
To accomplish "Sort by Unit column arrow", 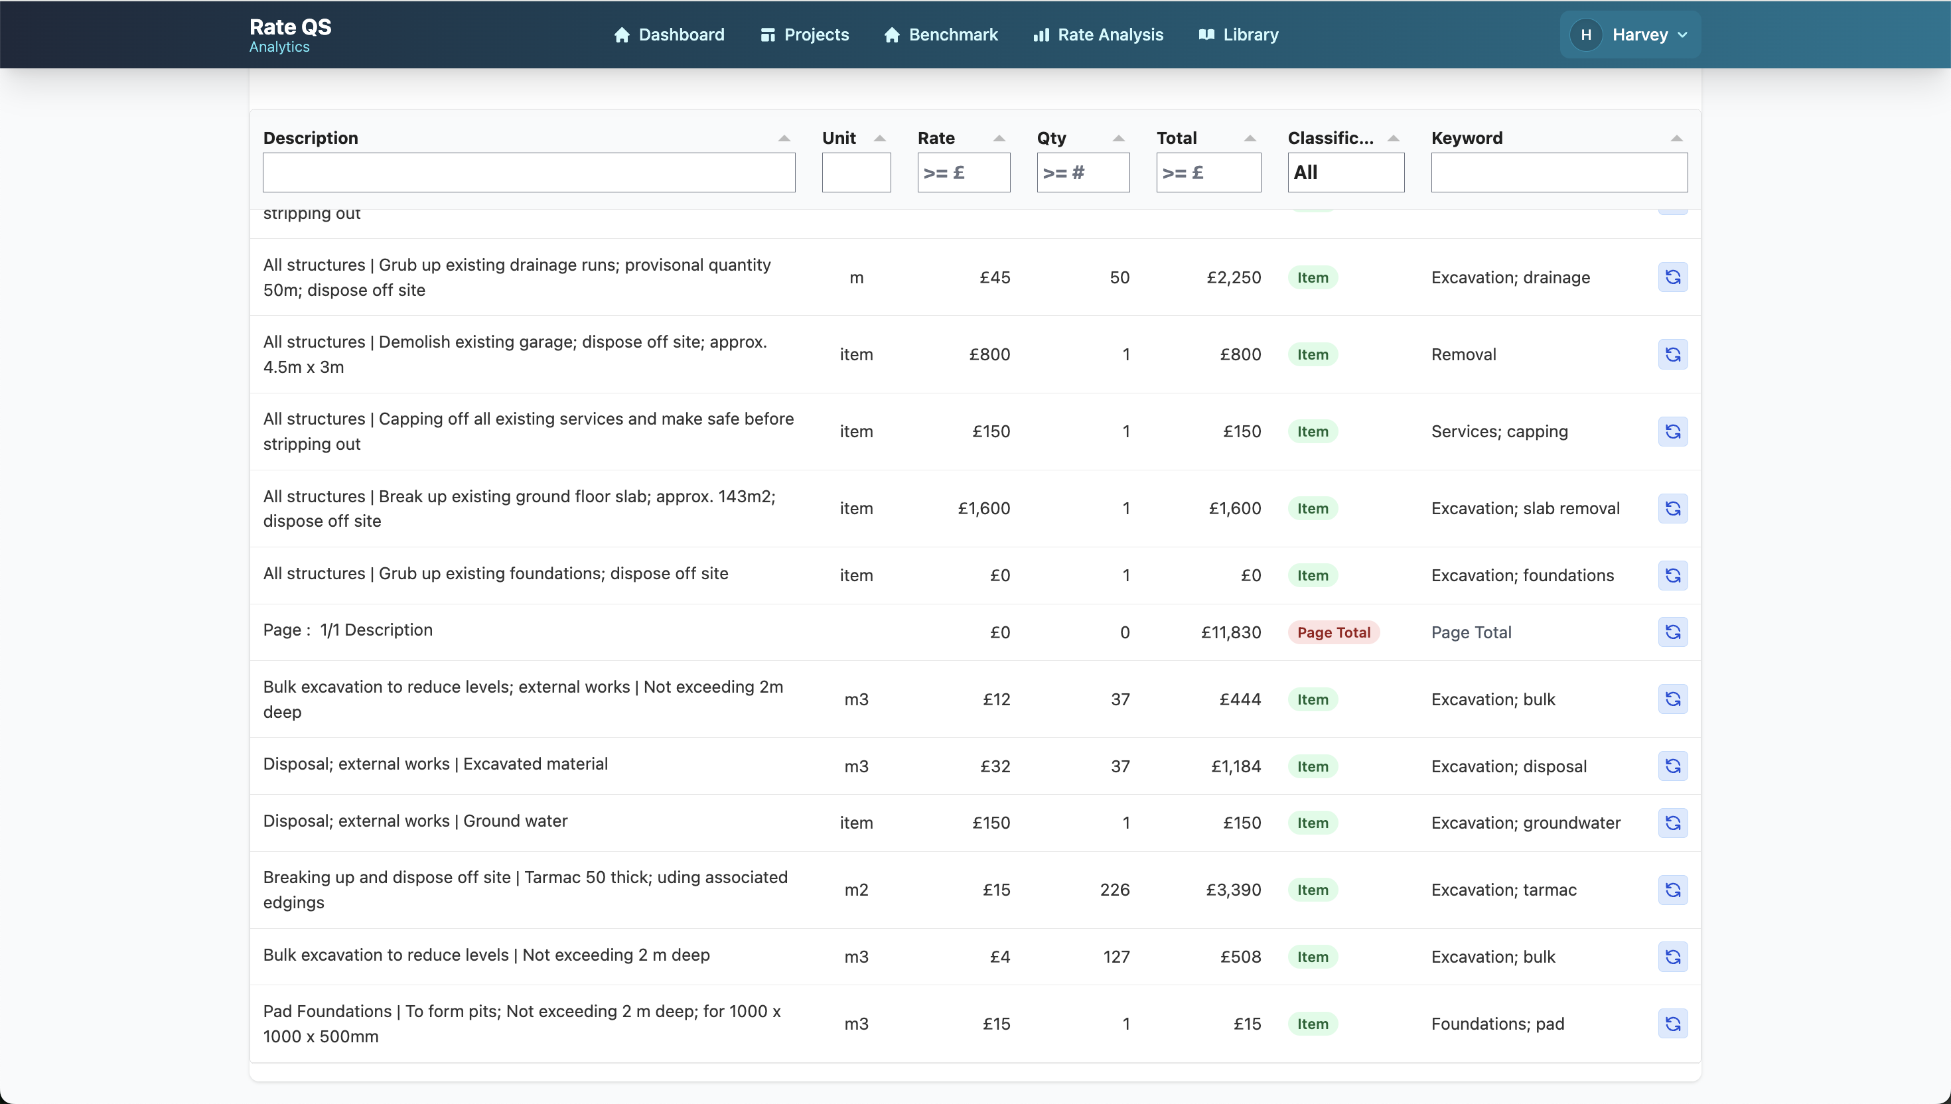I will click(x=879, y=138).
